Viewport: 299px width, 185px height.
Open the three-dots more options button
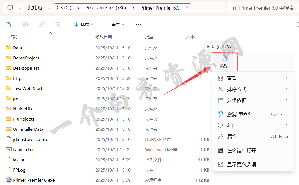point(138,25)
